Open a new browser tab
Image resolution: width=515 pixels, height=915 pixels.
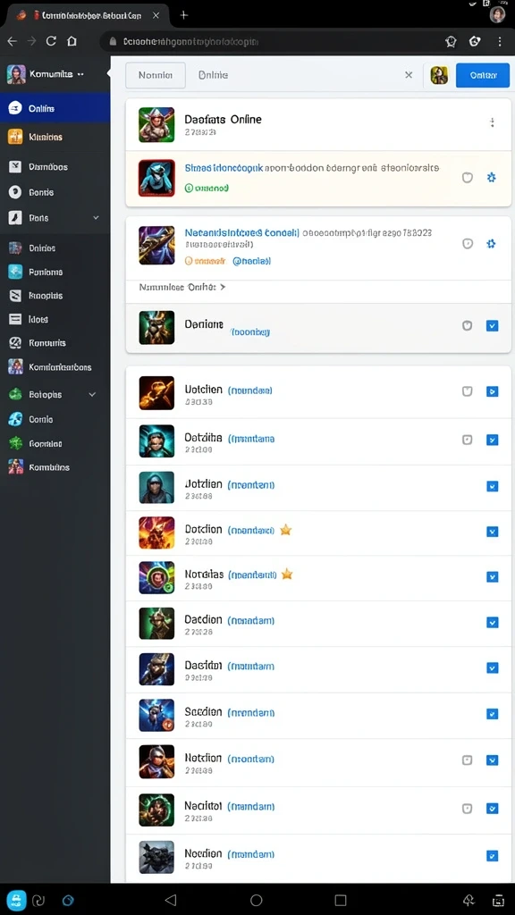(184, 15)
